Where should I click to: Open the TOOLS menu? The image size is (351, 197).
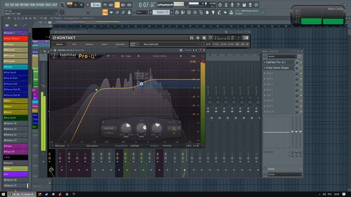coord(48,5)
